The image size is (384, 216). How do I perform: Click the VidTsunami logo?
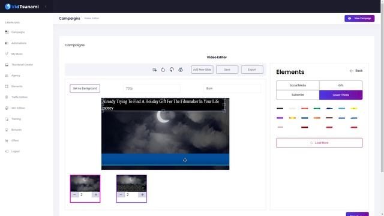click(x=22, y=7)
